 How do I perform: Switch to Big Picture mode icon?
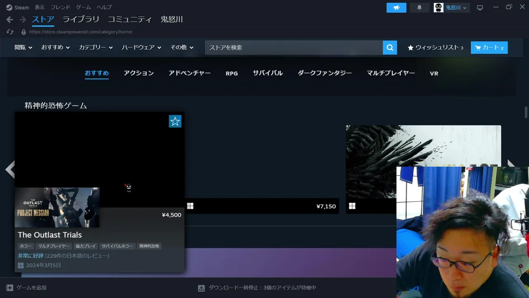click(480, 7)
